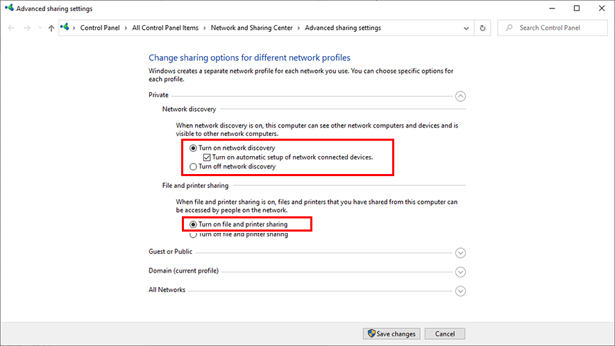
Task: Maximize the Advanced sharing settings window
Action: [577, 8]
